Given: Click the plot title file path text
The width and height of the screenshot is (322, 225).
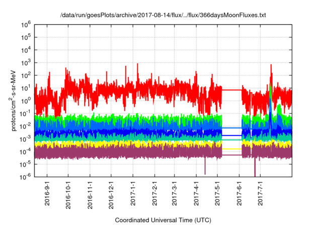Looking at the screenshot, I should [x=163, y=15].
